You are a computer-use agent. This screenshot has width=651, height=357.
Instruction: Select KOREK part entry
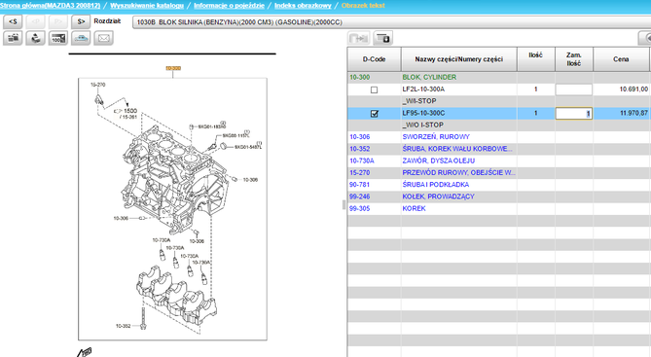(x=414, y=208)
